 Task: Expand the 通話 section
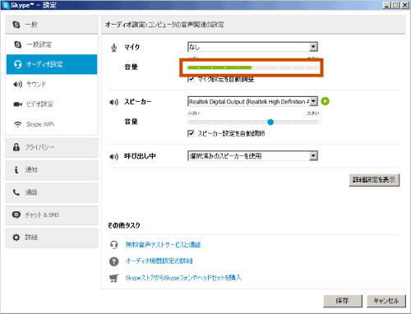(52, 192)
